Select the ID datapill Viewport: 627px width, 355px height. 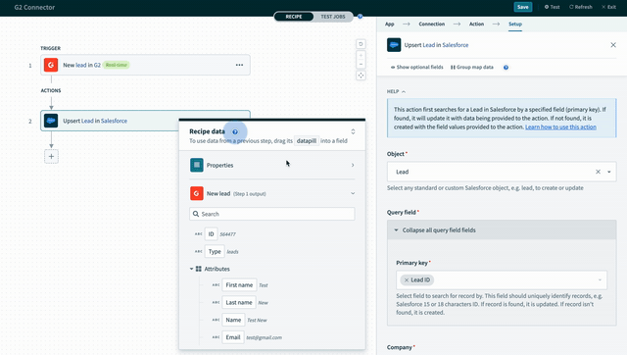pyautogui.click(x=212, y=234)
